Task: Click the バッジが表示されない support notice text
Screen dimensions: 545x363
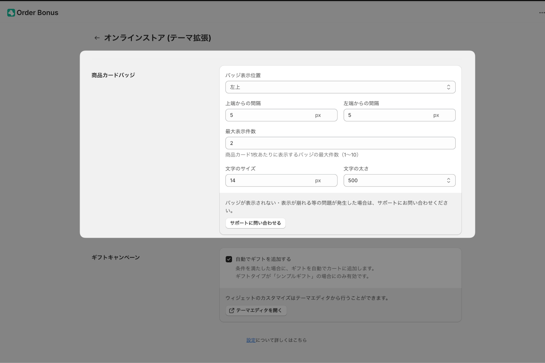Action: coord(337,207)
